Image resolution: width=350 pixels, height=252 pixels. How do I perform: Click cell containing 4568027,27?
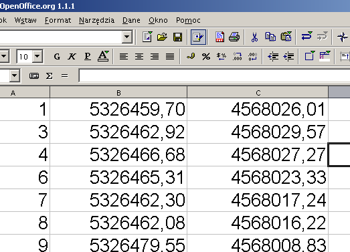[x=258, y=155]
